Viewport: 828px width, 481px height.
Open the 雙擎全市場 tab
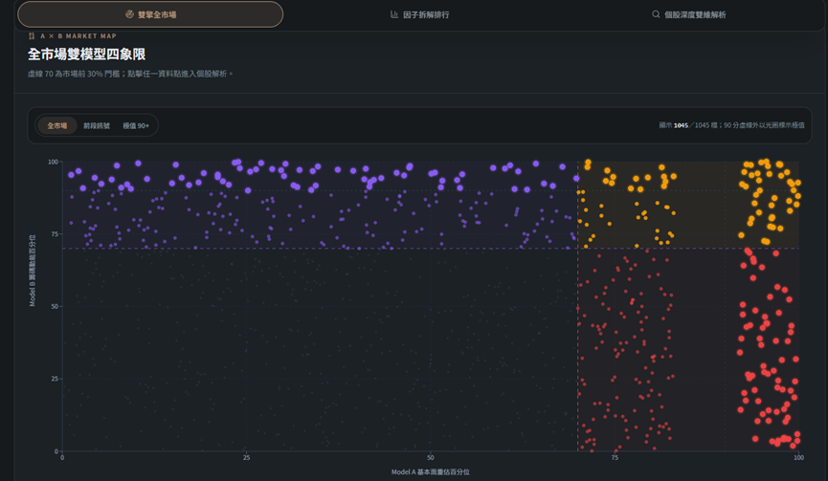point(150,14)
